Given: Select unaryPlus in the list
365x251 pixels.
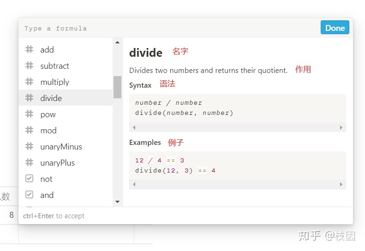Looking at the screenshot, I should coord(66,162).
